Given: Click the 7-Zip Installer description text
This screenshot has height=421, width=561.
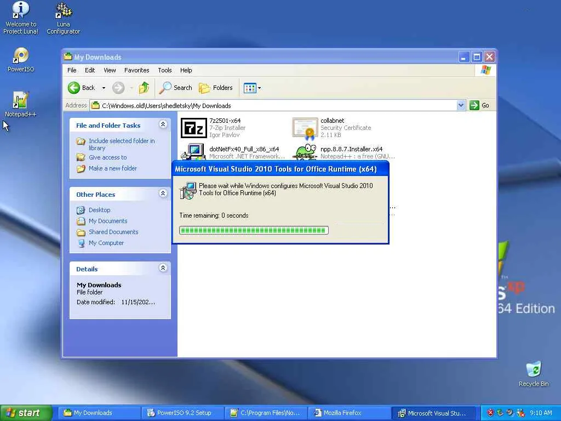Looking at the screenshot, I should click(227, 128).
